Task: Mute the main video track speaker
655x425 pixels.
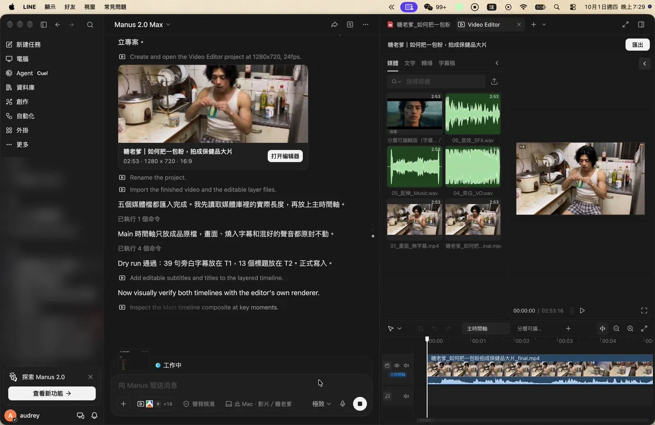Action: click(406, 365)
